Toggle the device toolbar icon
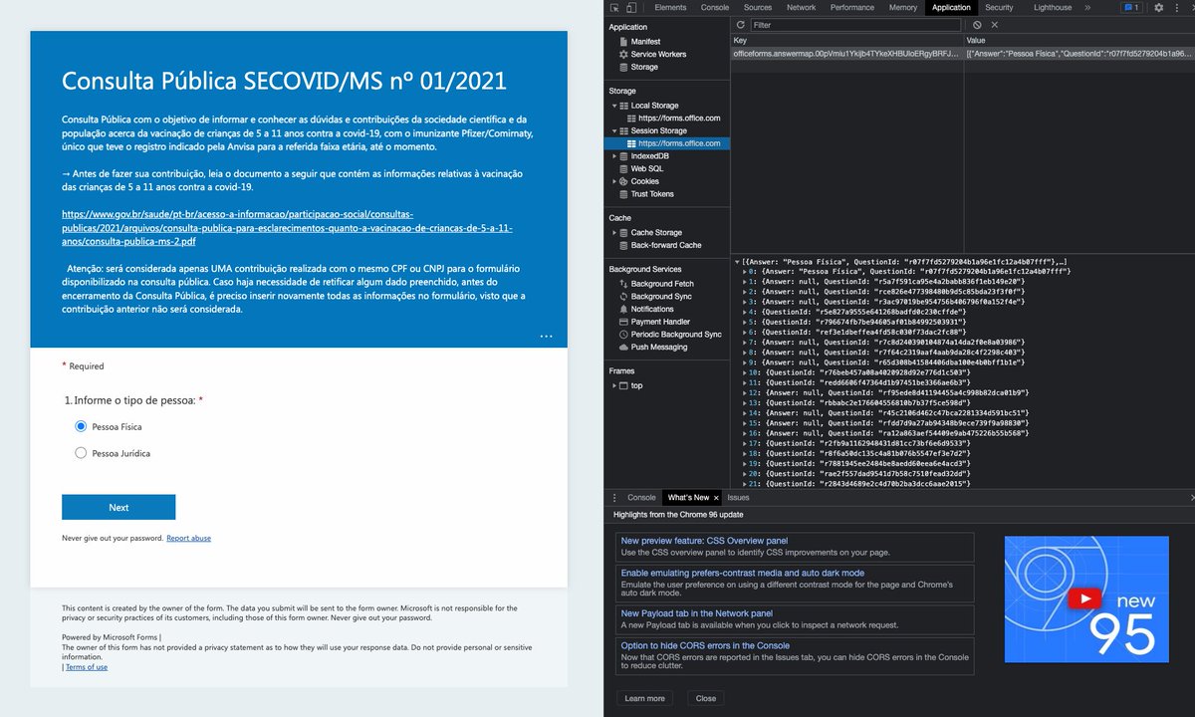This screenshot has width=1195, height=717. (632, 8)
